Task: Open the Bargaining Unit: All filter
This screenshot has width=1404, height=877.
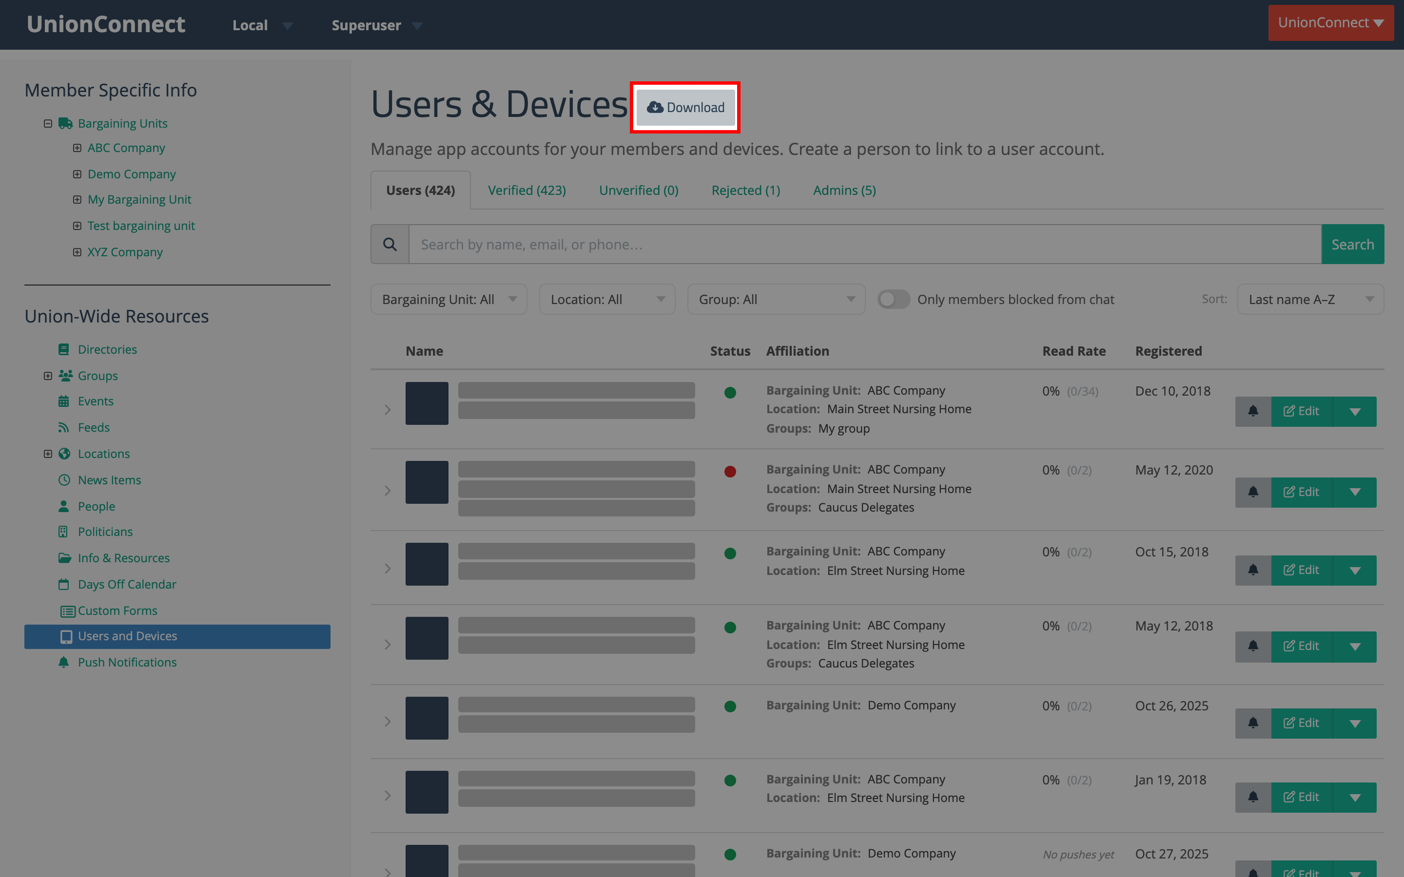Action: pyautogui.click(x=448, y=299)
